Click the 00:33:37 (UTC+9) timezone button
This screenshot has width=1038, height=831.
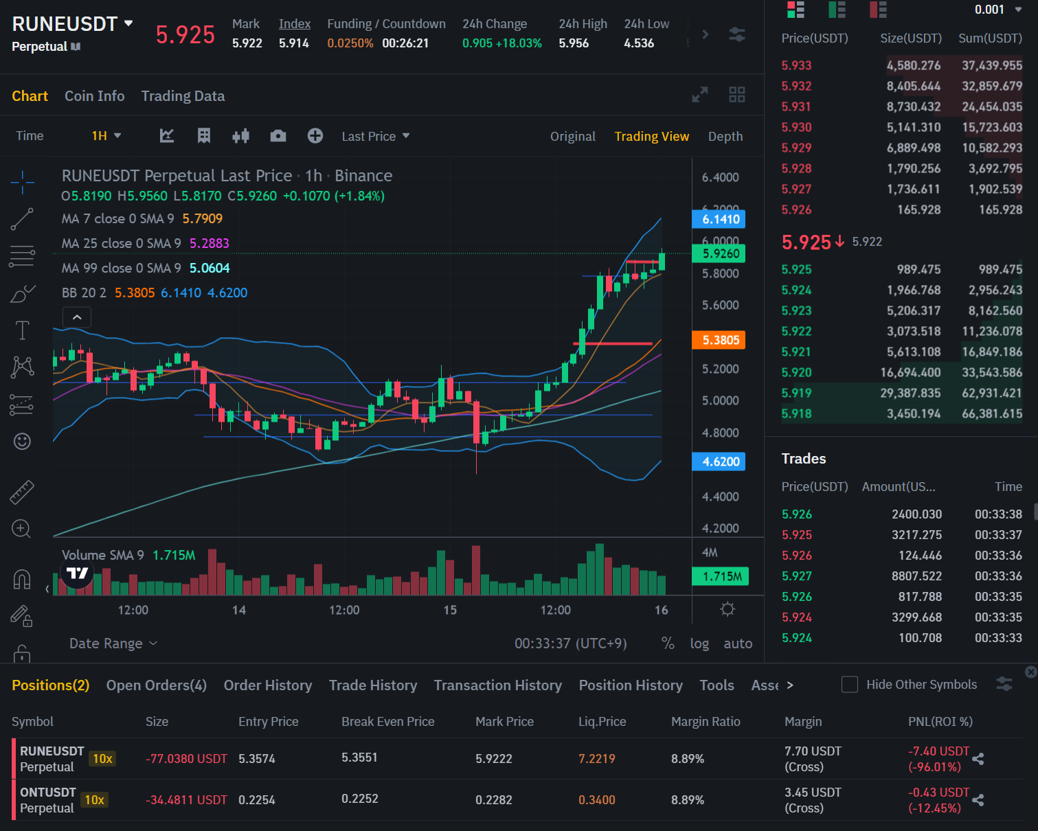click(x=571, y=644)
